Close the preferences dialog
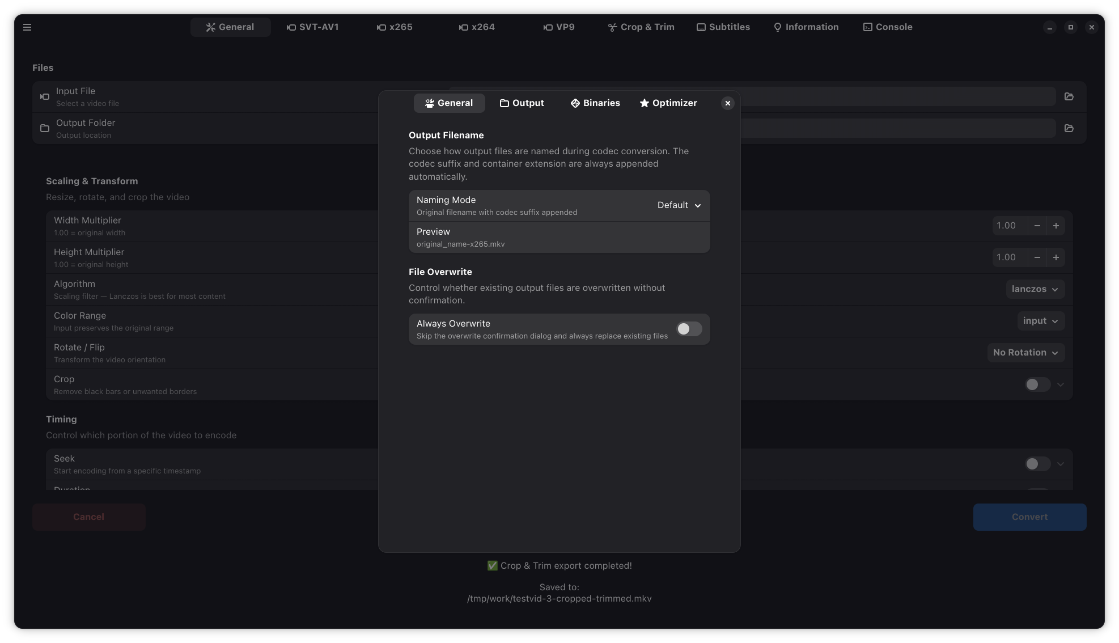This screenshot has width=1119, height=643. click(x=727, y=103)
